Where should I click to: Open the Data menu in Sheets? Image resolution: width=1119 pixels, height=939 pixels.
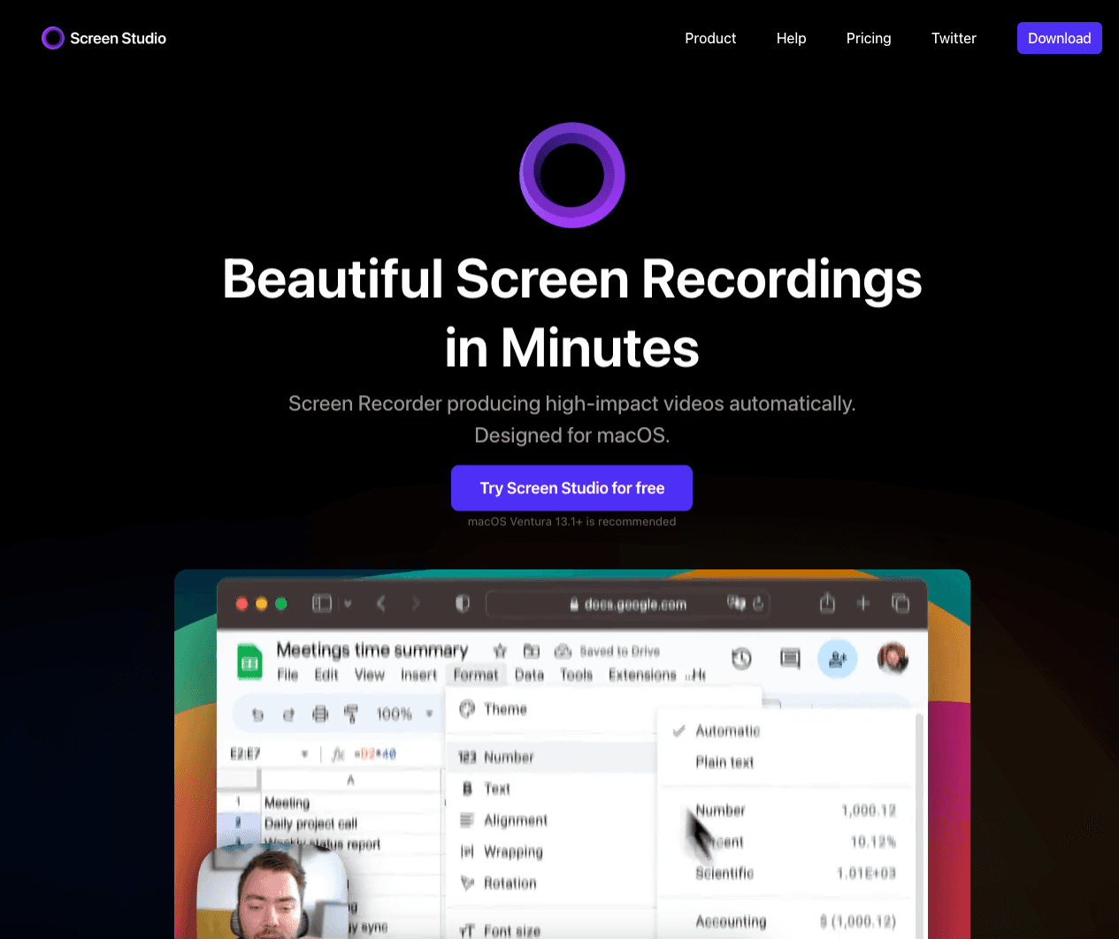point(529,675)
